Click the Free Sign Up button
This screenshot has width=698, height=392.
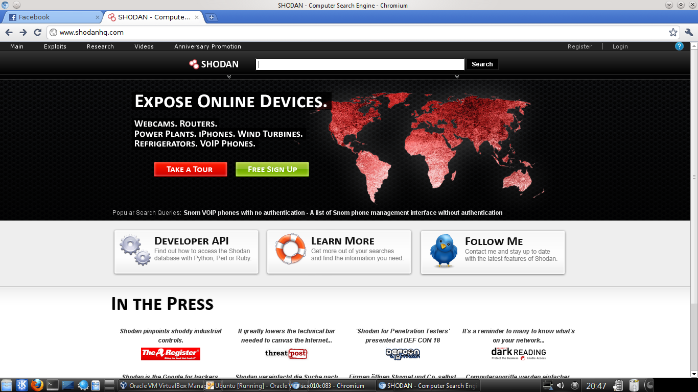pos(272,169)
